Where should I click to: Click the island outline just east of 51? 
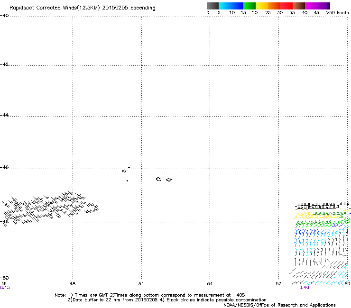pos(158,179)
